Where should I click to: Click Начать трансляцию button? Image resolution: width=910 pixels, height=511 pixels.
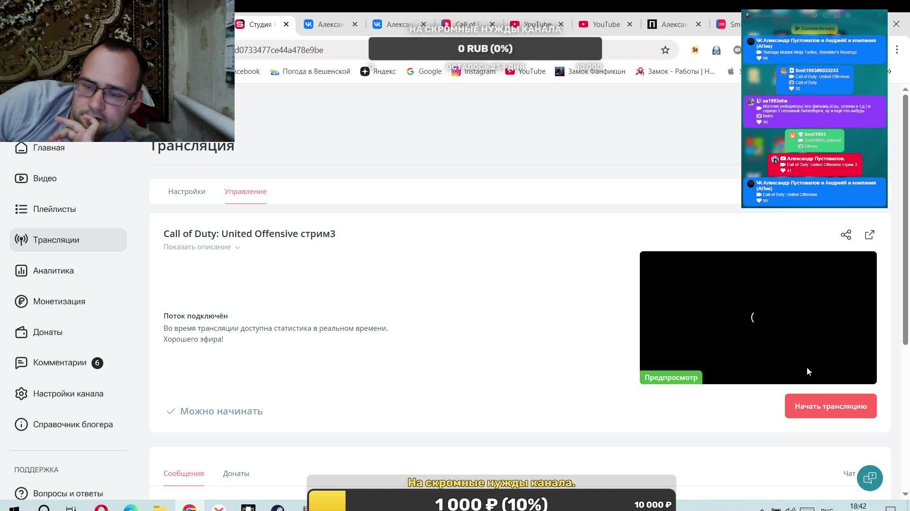(830, 406)
